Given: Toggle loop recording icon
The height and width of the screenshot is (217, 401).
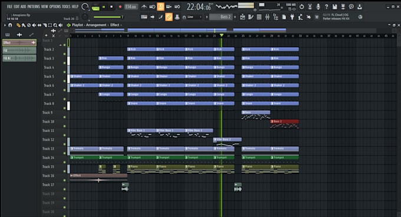Looking at the screenshot, I should pyautogui.click(x=178, y=6).
